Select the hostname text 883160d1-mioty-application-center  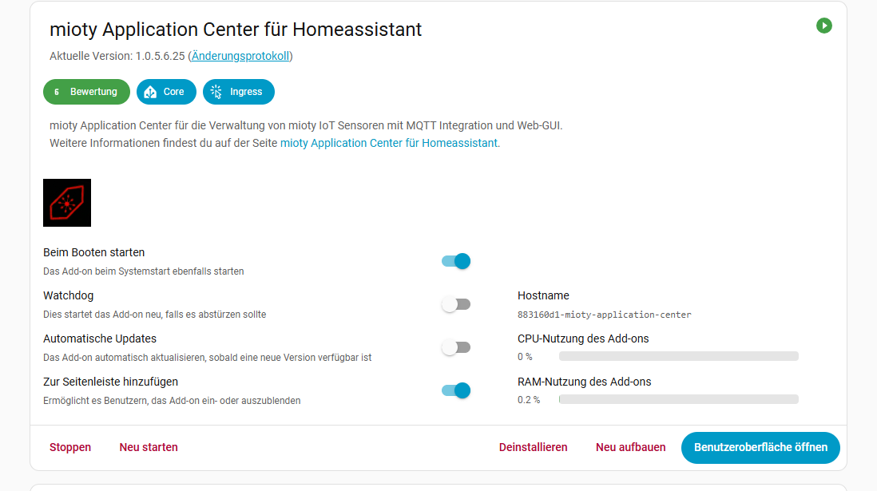604,315
